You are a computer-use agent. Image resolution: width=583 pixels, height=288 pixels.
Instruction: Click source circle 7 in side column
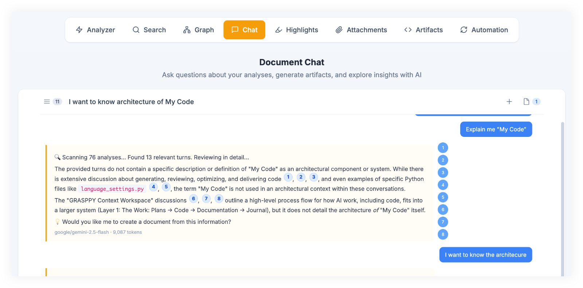pos(443,222)
